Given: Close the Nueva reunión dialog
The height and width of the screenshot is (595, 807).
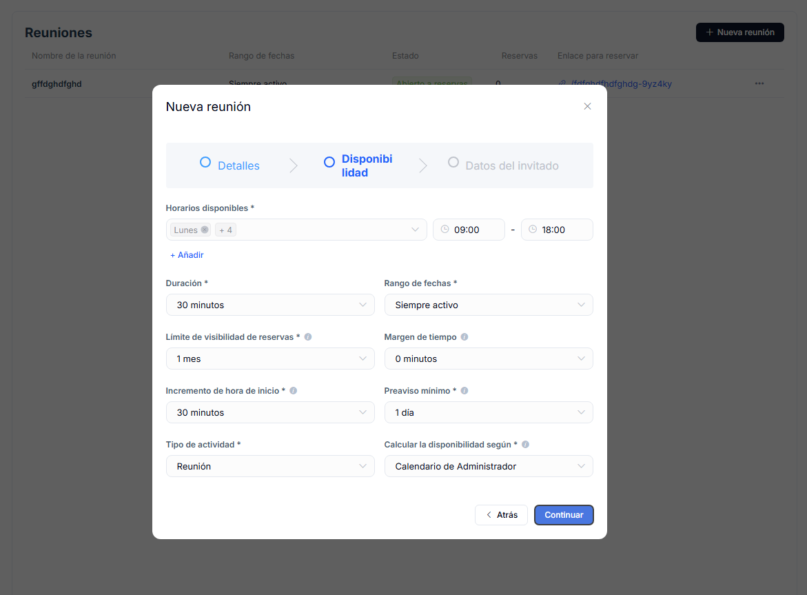Looking at the screenshot, I should point(587,106).
